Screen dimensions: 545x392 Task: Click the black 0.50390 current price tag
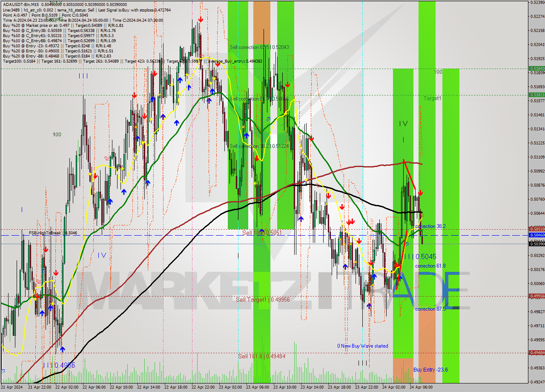(x=537, y=244)
